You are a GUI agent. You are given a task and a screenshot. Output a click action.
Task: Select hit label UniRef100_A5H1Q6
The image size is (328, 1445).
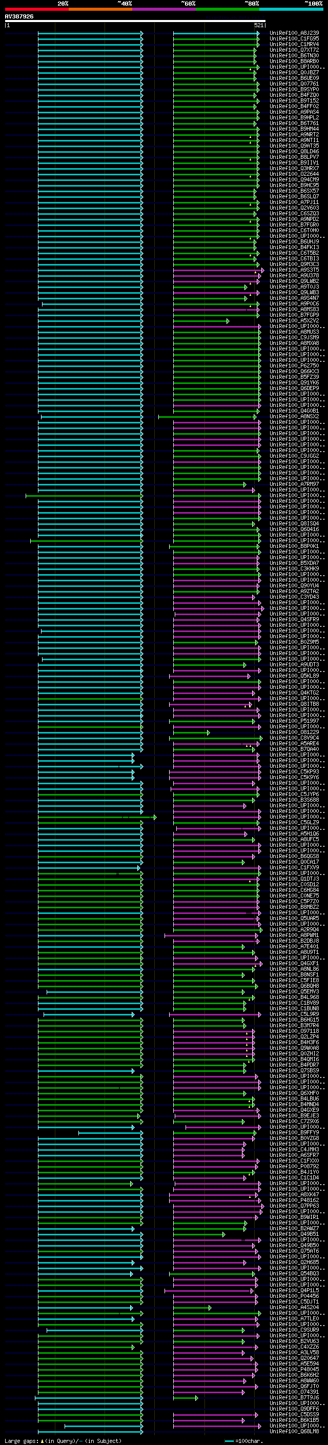(294, 833)
